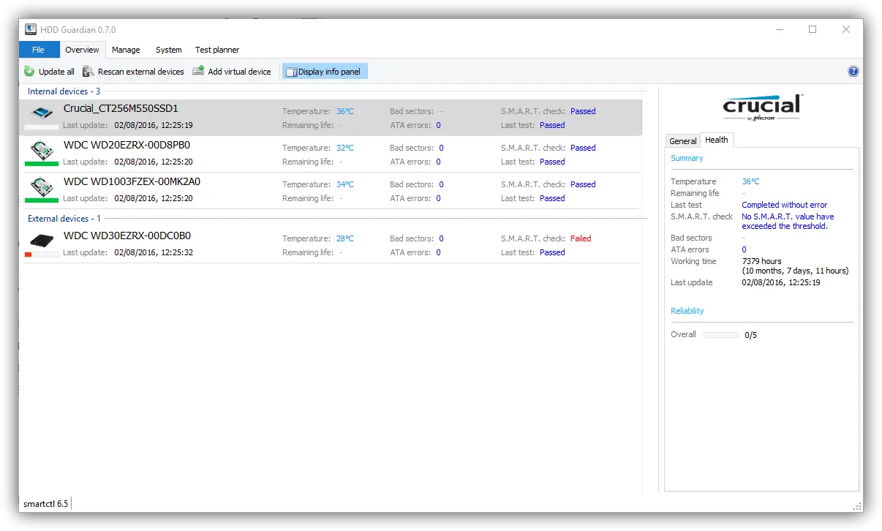Click the 36°C temperature in Summary panel
Viewport: 882px width, 531px height.
750,181
